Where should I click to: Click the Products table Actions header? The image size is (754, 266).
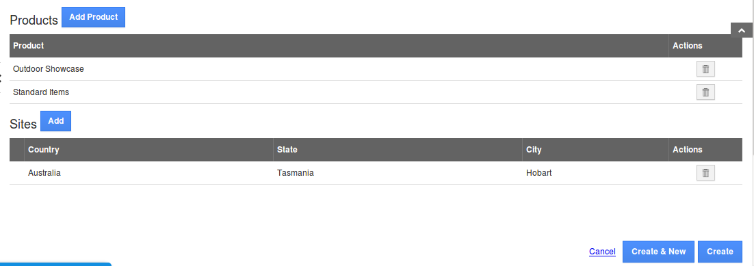687,46
